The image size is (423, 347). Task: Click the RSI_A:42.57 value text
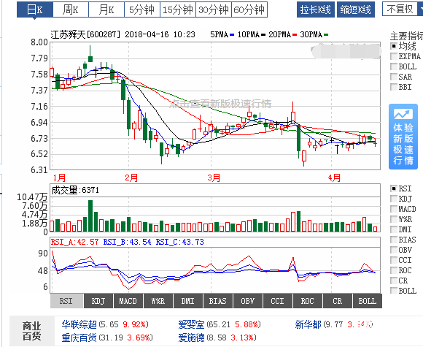point(74,242)
